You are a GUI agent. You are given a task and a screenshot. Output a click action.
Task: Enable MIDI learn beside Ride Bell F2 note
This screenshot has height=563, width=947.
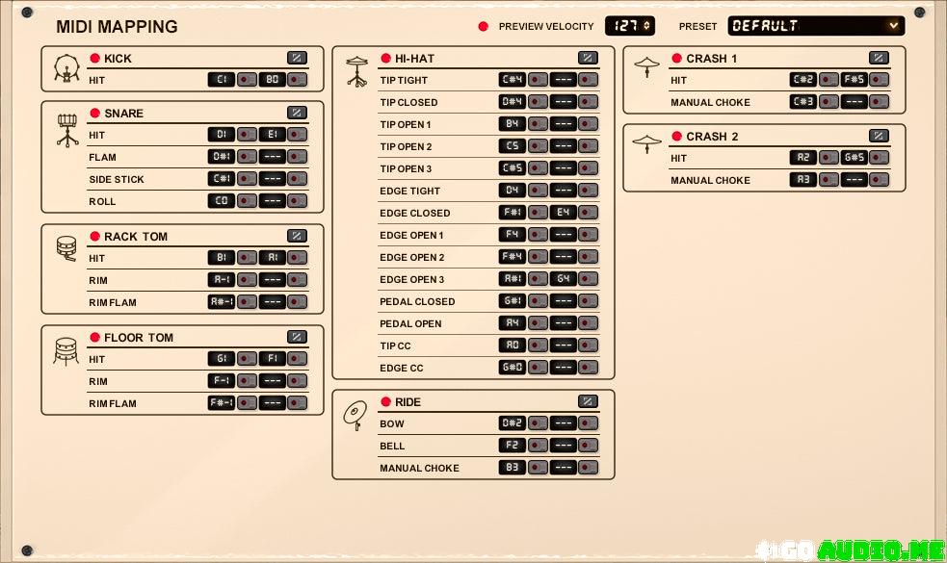click(538, 446)
